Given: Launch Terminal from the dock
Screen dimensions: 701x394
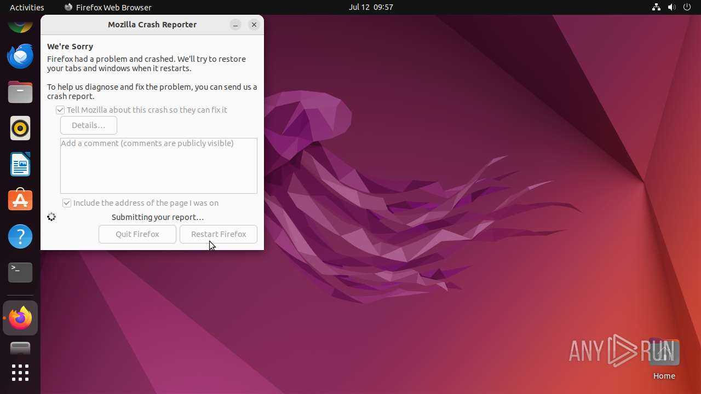Looking at the screenshot, I should pos(20,273).
